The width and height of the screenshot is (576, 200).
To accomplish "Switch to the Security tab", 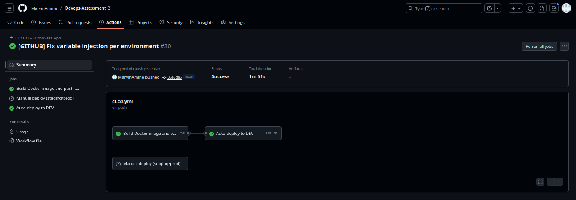I will pos(171,22).
